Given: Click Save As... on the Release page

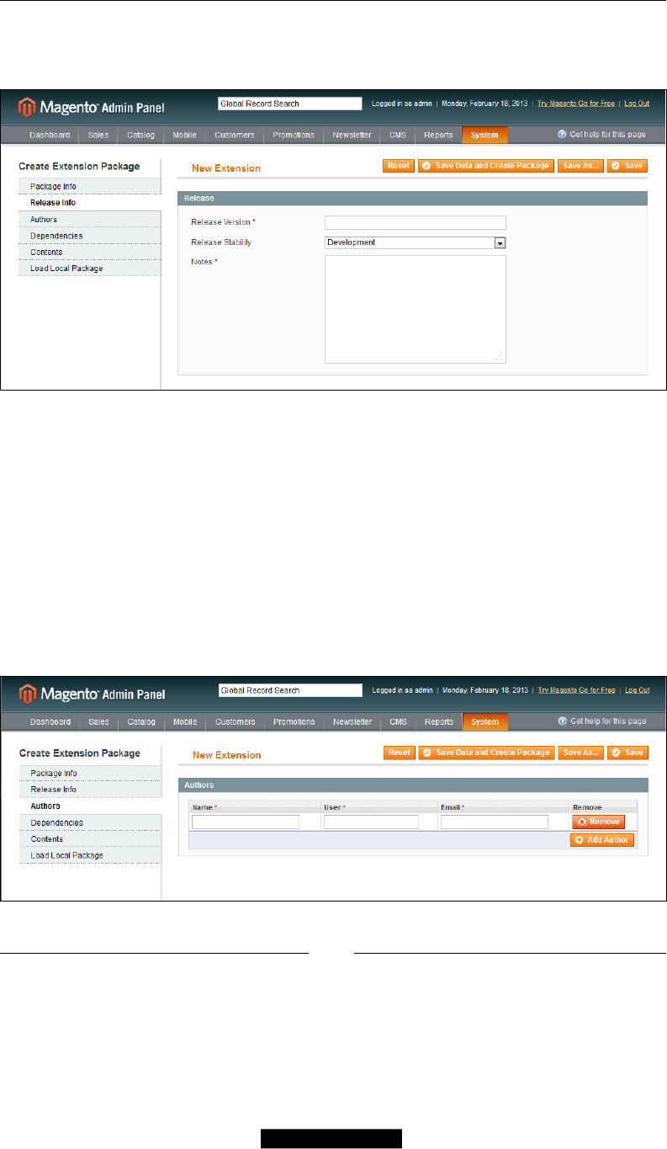Looking at the screenshot, I should 580,166.
